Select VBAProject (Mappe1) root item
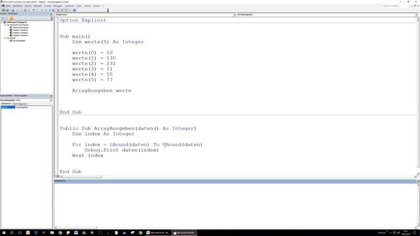The width and height of the screenshot is (420, 236). (x=16, y=22)
